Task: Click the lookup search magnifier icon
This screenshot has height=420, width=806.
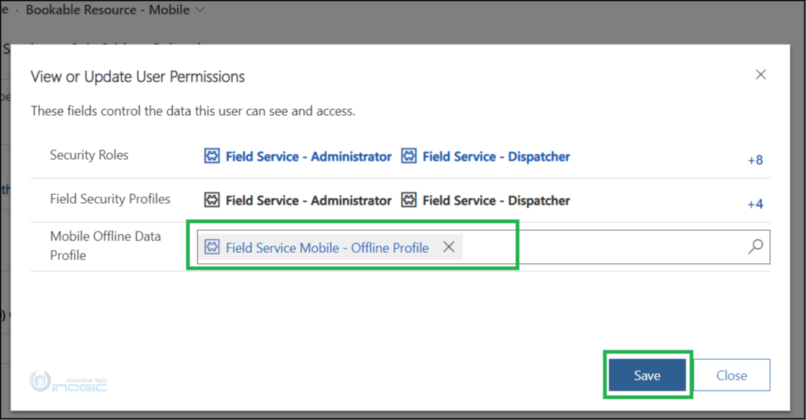Action: 755,247
